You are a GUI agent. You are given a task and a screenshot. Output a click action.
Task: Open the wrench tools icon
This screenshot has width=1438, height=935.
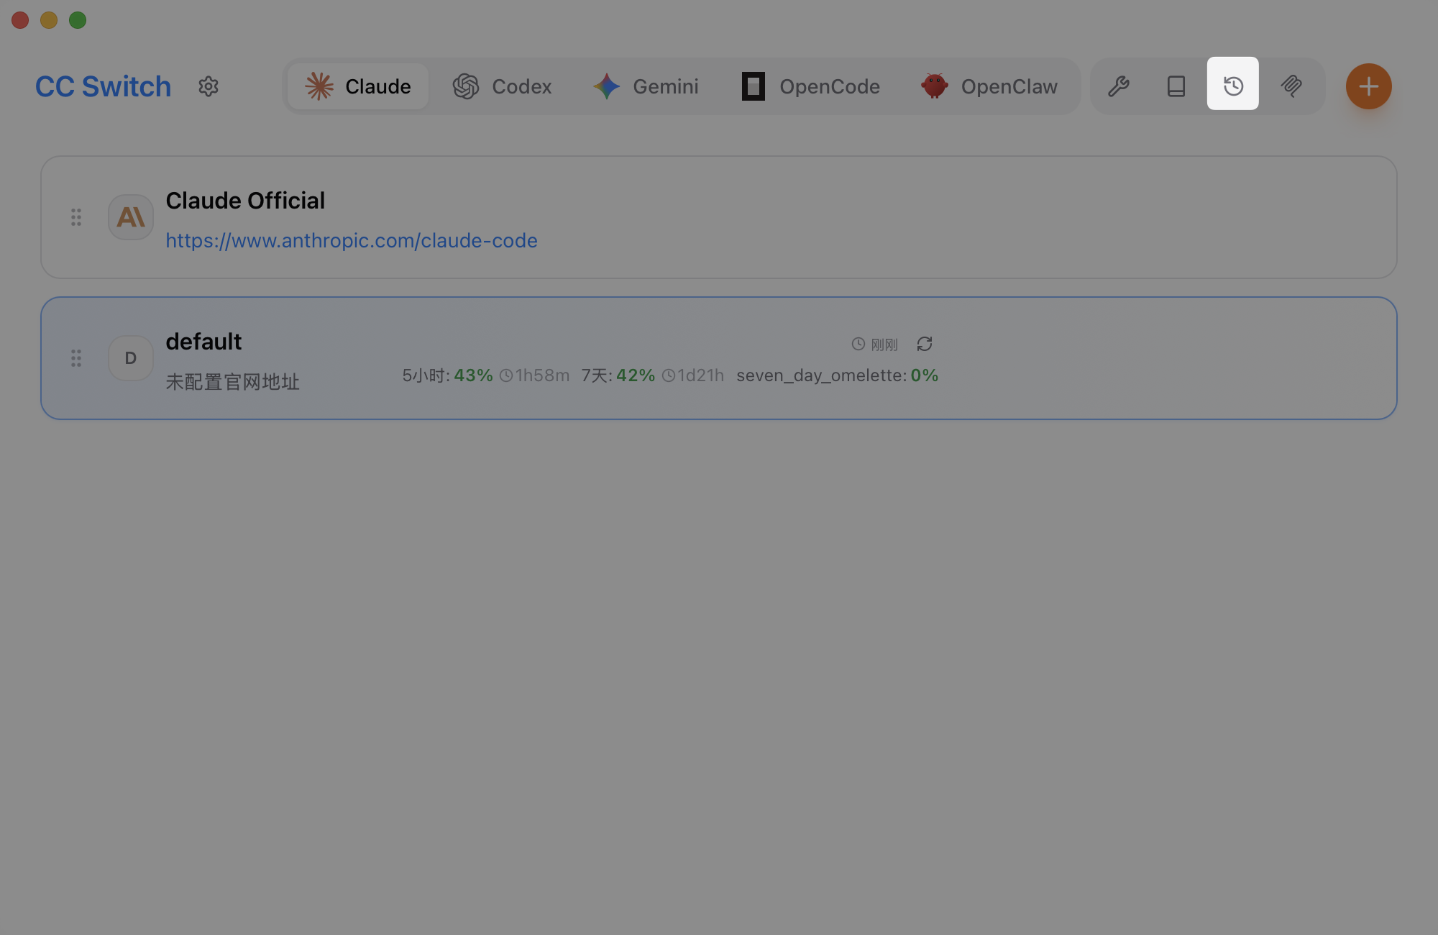point(1119,86)
